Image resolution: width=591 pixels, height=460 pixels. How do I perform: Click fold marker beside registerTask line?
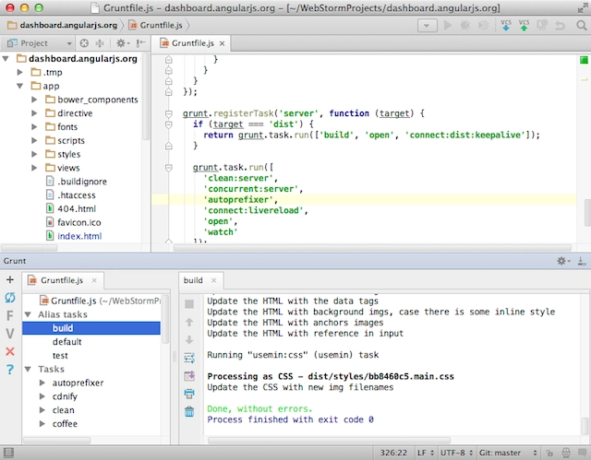[169, 113]
